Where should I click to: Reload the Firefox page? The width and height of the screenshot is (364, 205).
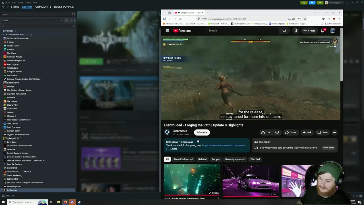[x=180, y=19]
